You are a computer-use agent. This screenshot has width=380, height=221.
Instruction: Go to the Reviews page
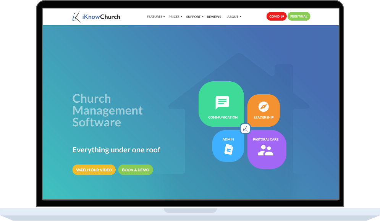(214, 17)
